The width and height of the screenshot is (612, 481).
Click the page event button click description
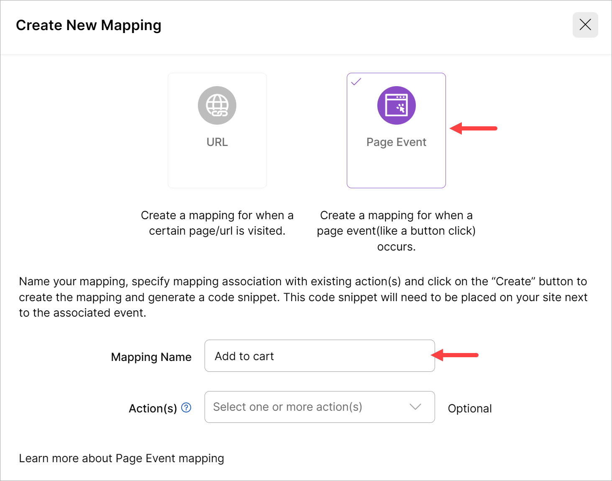coord(396,231)
